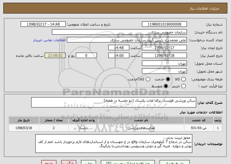Click the فعالیت‌های ورزشی service name cell
The height and width of the screenshot is (164, 231).
point(141,128)
